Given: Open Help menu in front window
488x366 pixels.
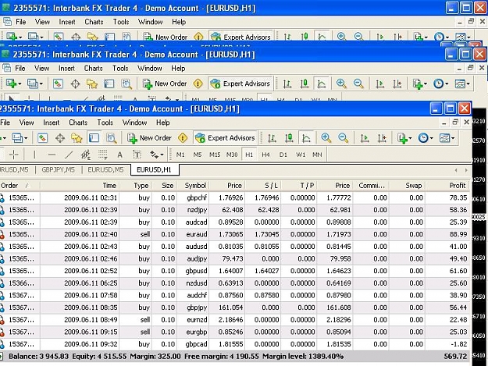Looking at the screenshot, I should pyautogui.click(x=162, y=123).
